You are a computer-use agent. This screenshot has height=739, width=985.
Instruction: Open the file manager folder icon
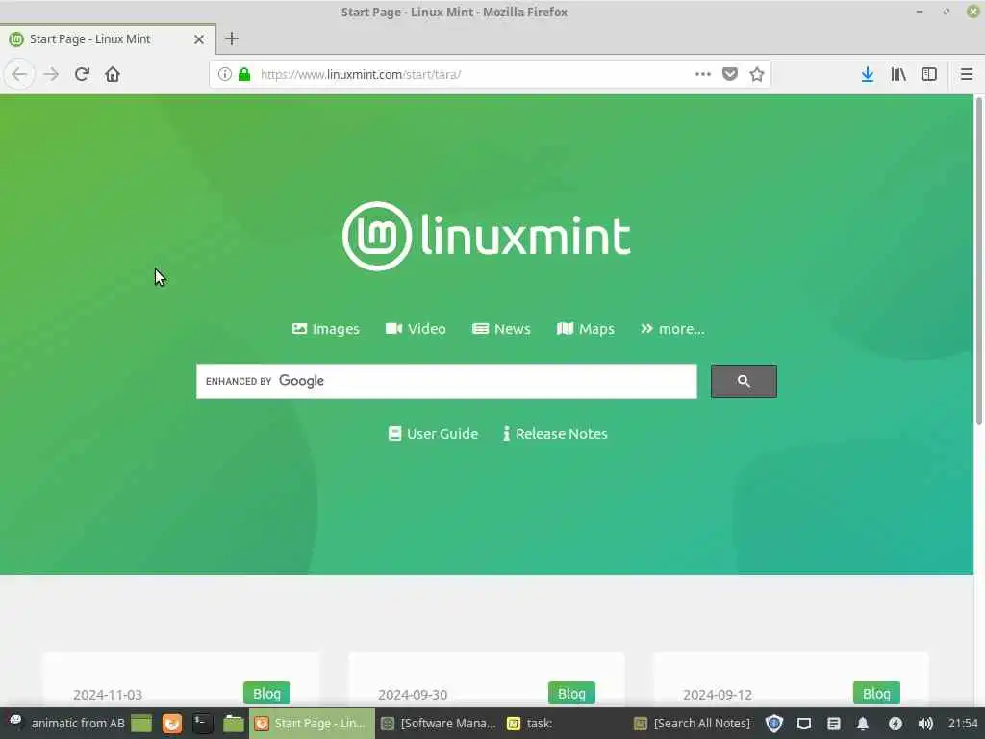pos(233,724)
